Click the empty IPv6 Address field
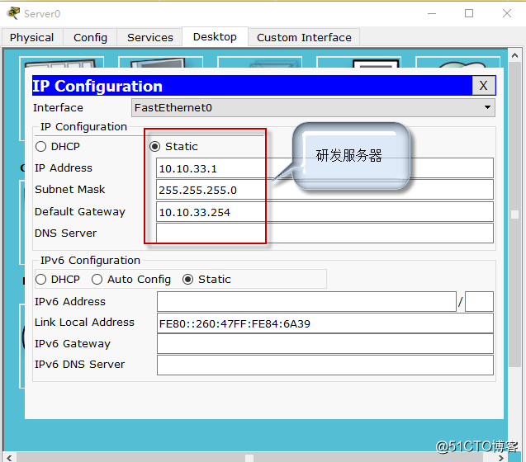The height and width of the screenshot is (462, 526). (306, 301)
